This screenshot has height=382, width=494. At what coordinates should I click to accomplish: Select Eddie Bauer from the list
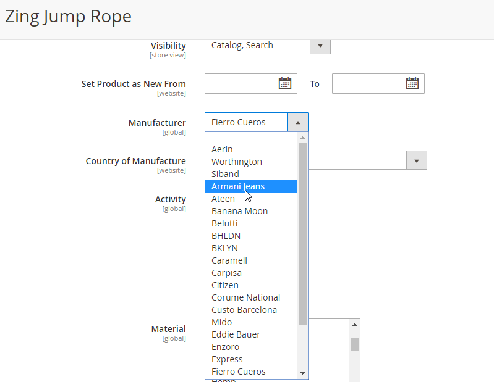click(x=236, y=334)
